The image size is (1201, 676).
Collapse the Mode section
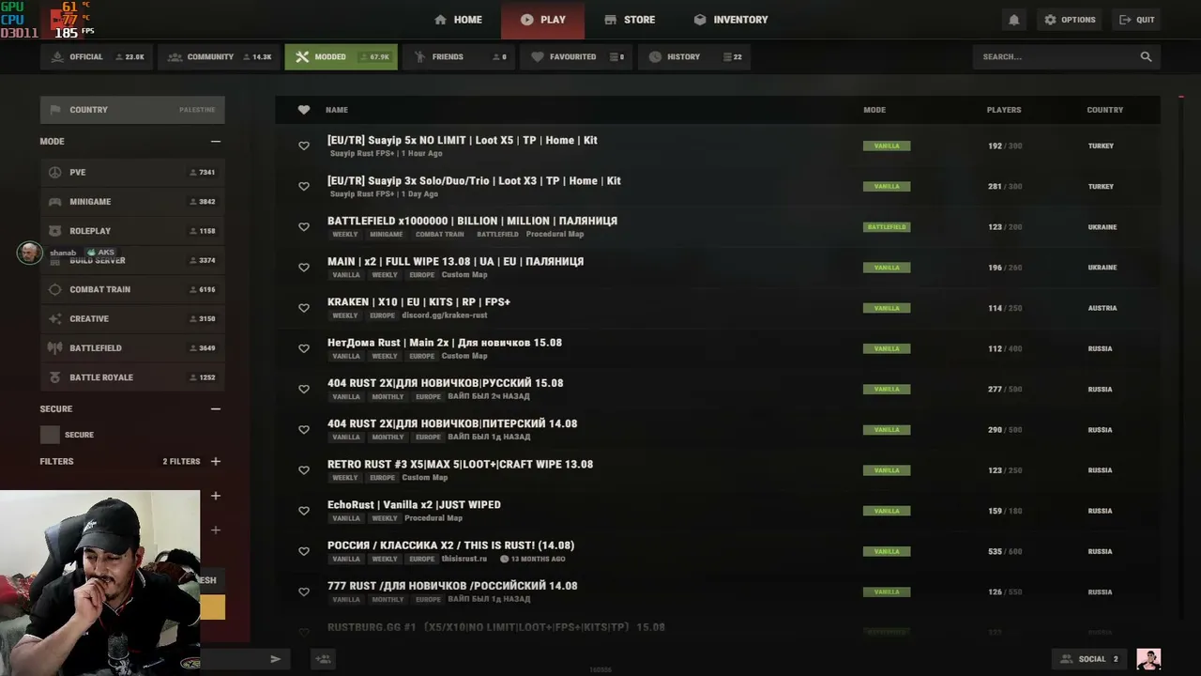click(216, 142)
